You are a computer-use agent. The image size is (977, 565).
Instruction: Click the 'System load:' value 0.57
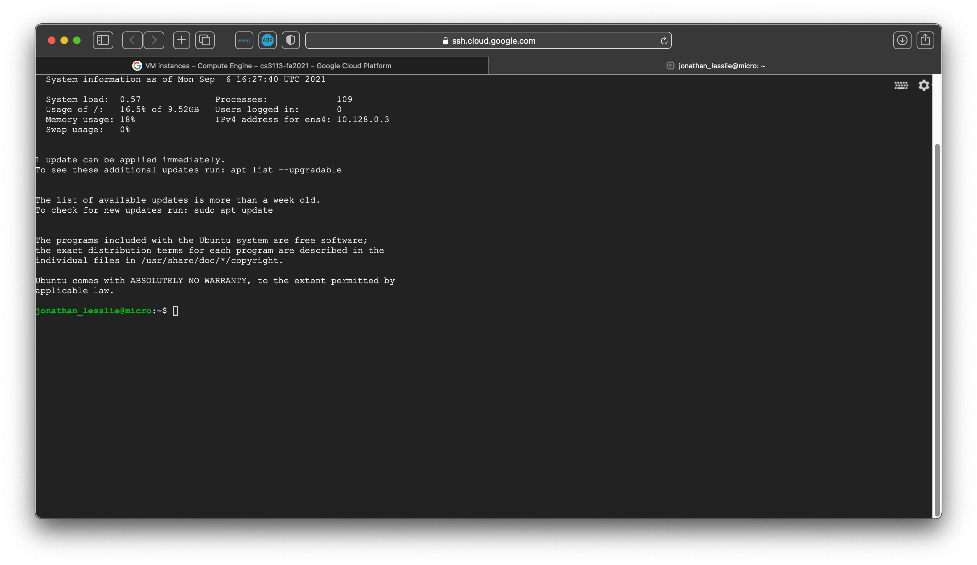130,99
